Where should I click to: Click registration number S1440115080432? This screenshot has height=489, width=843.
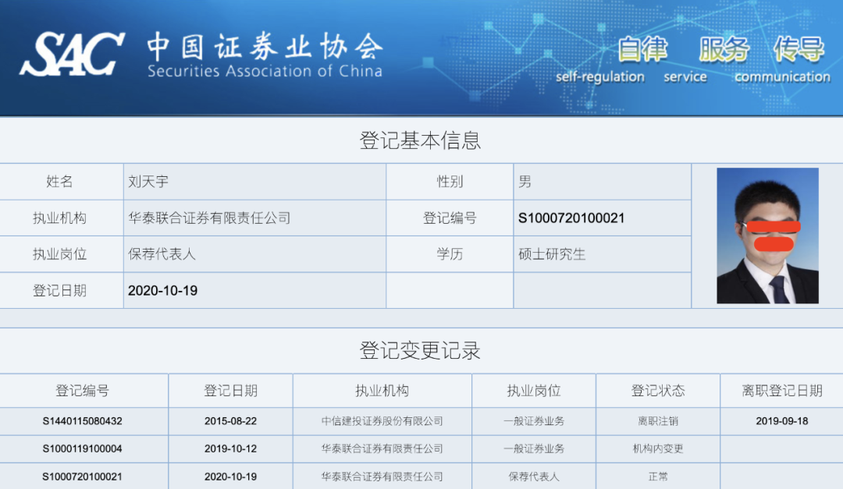pyautogui.click(x=82, y=421)
